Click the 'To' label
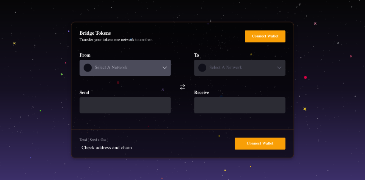Image resolution: width=365 pixels, height=180 pixels. [197, 55]
